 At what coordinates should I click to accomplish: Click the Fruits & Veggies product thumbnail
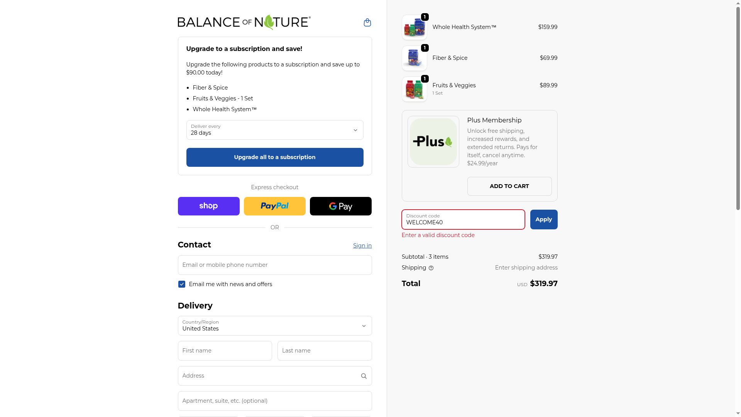[414, 89]
